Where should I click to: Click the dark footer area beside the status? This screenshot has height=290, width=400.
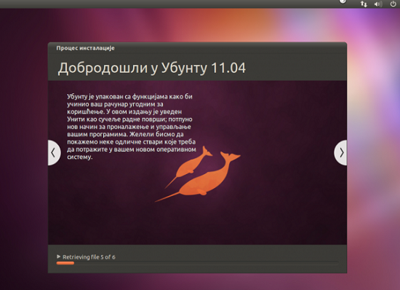230,253
